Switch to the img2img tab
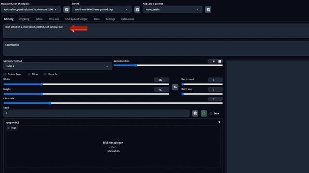Viewport: 309px width, 173px height. point(25,19)
